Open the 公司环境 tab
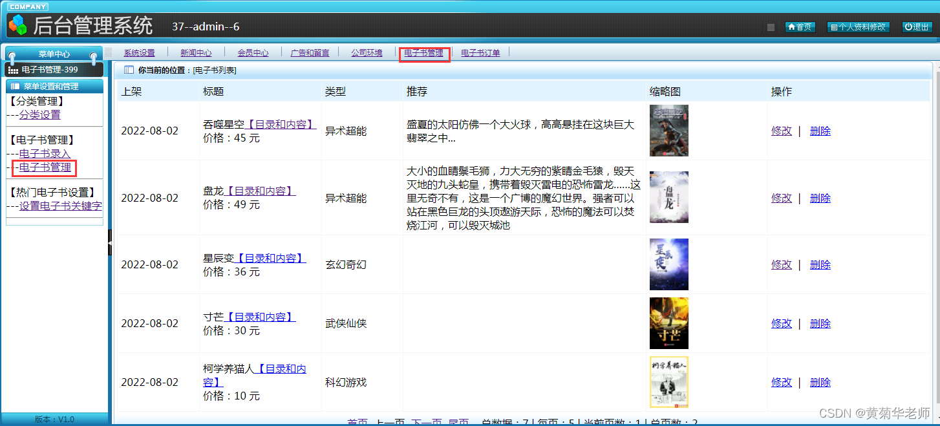The width and height of the screenshot is (940, 426). (x=367, y=53)
